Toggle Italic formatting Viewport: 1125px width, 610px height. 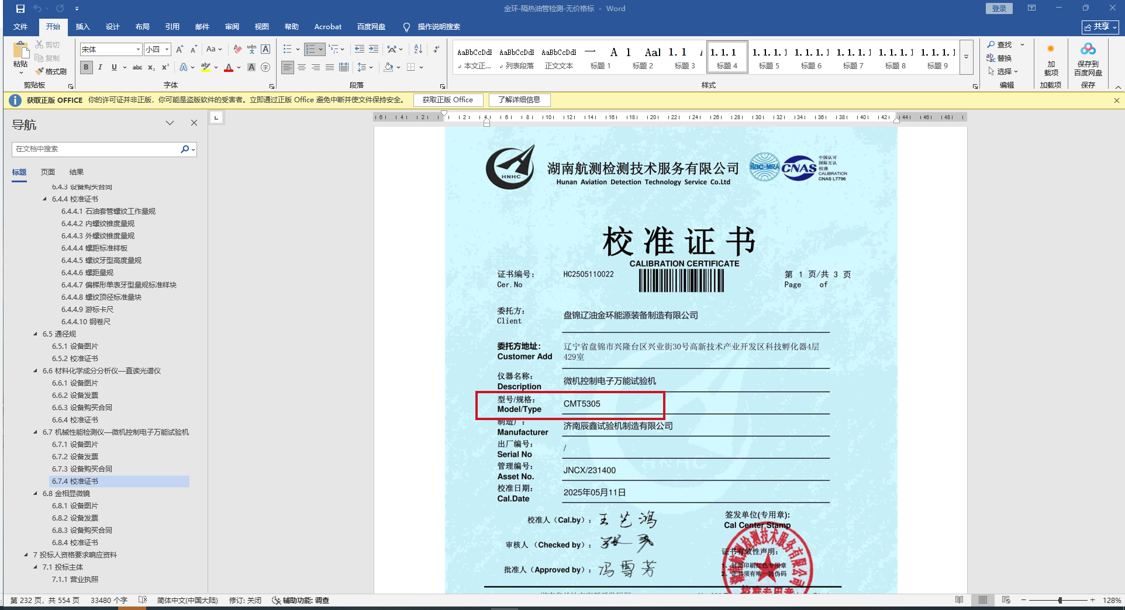click(100, 67)
